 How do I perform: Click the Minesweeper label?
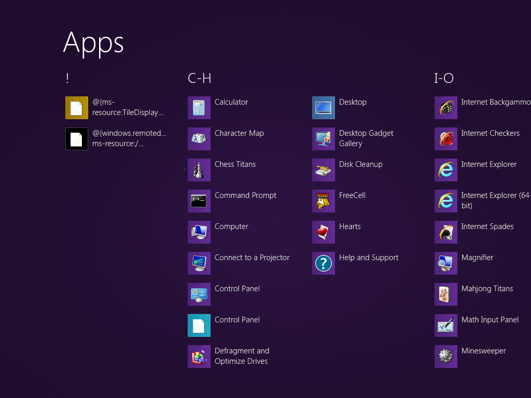pyautogui.click(x=484, y=351)
